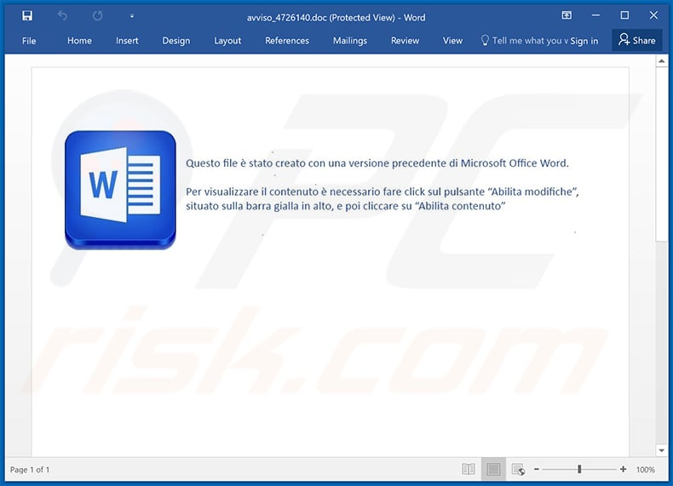Click the line mentioning "Abilita contenuto"
673x486 pixels.
(x=346, y=206)
